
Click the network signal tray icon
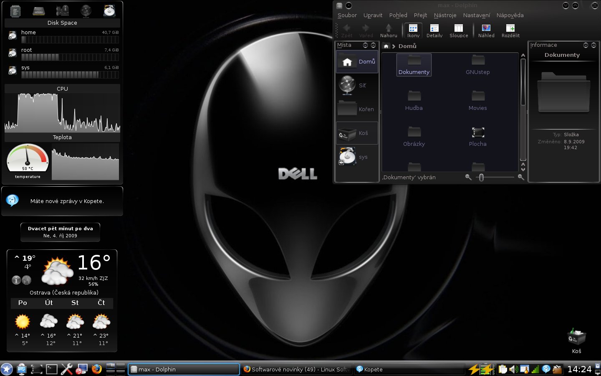(535, 369)
